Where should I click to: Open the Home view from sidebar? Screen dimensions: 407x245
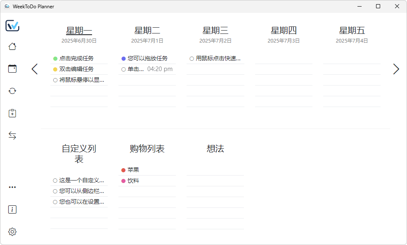coord(12,46)
